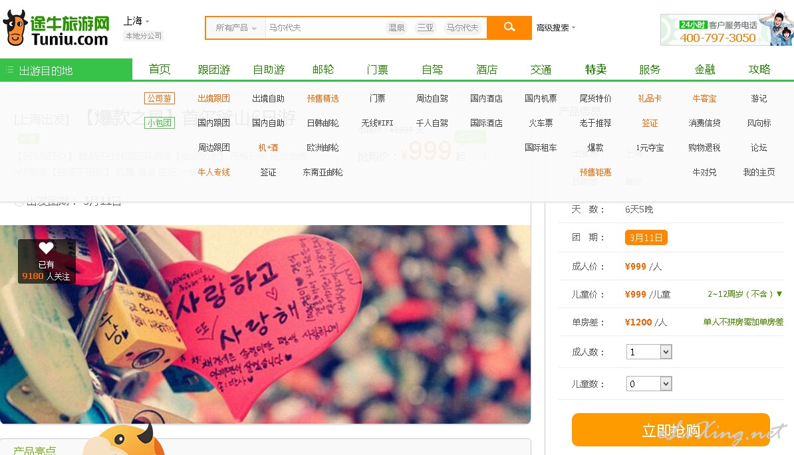
Task: Open the 所有产品 category dropdown
Action: pos(236,27)
